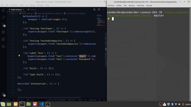Open the Manage gear at activity bar bottom
Screen dimensions: 191x107
[3, 95]
